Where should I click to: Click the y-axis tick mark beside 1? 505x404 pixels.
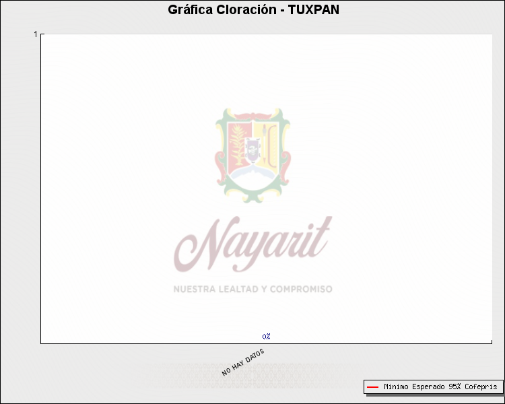click(x=42, y=34)
